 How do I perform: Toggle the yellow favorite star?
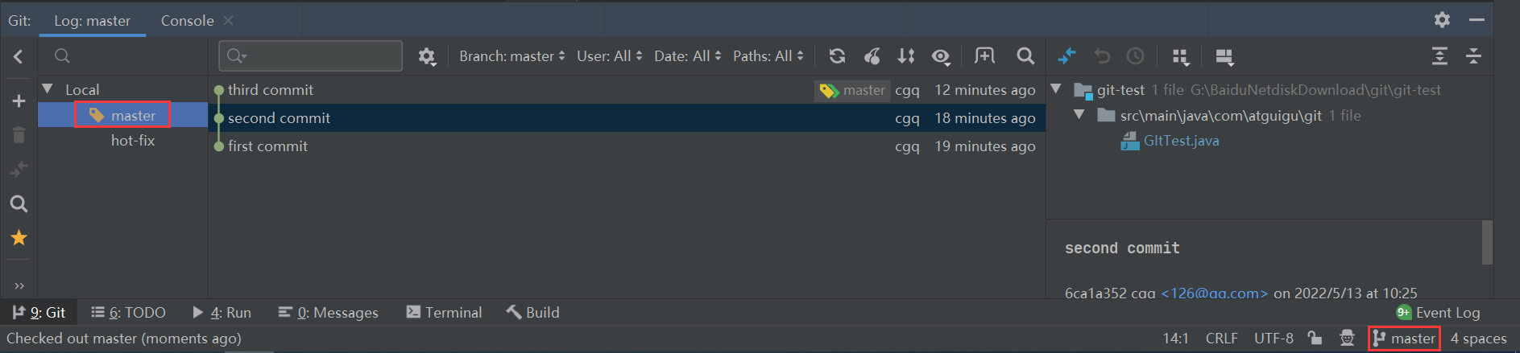pyautogui.click(x=19, y=238)
